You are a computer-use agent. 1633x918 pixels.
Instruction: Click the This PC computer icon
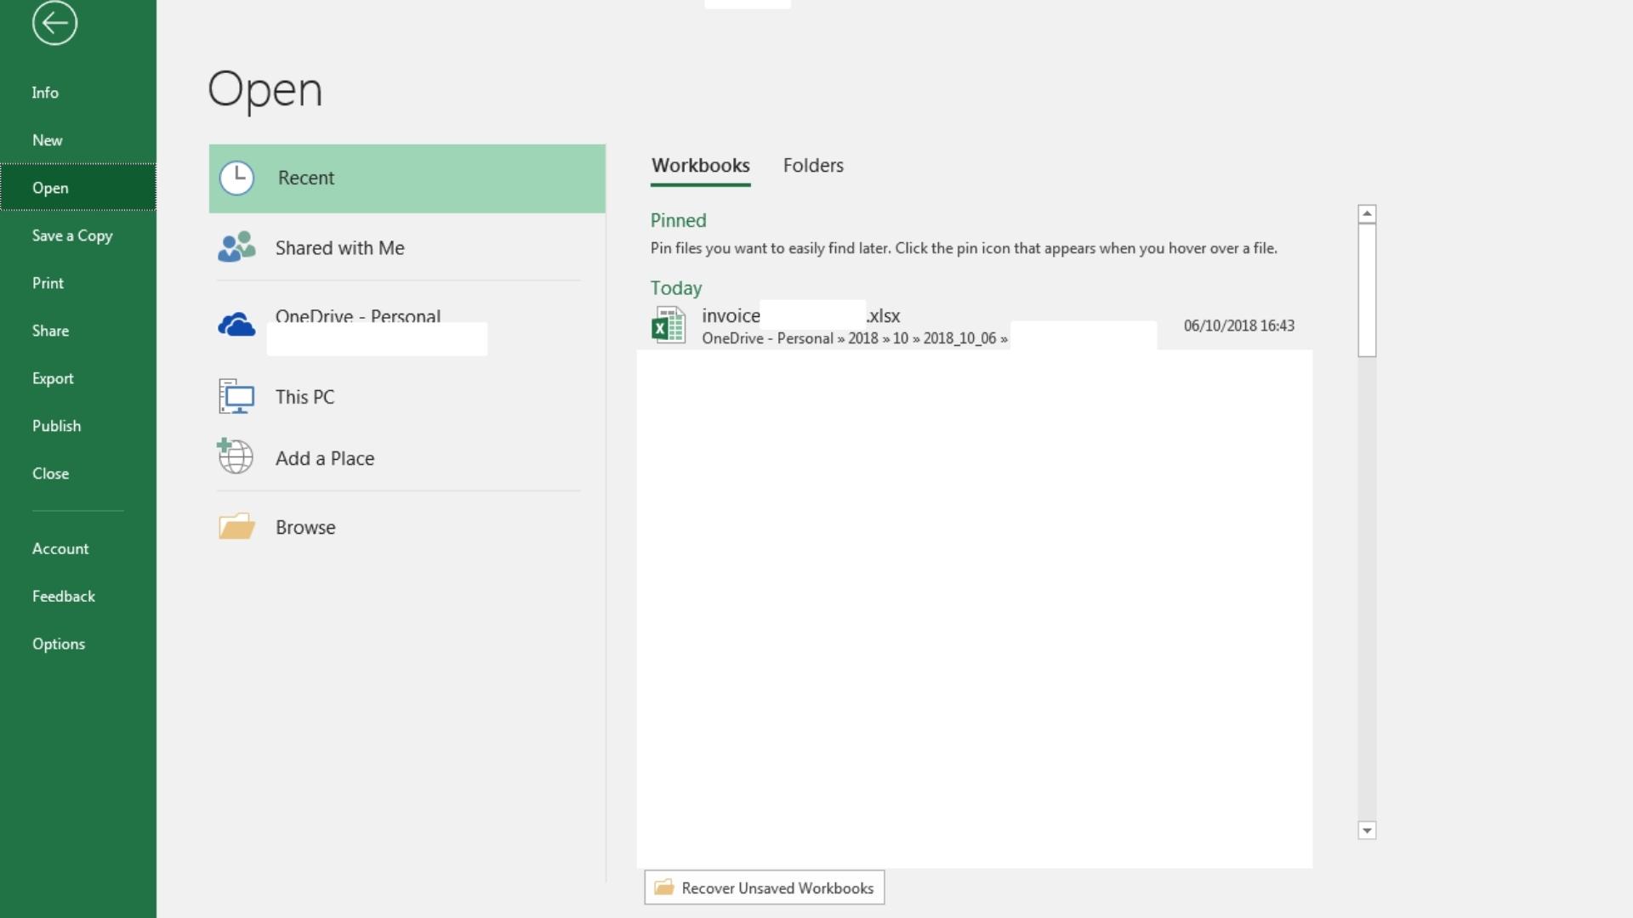[x=236, y=397]
